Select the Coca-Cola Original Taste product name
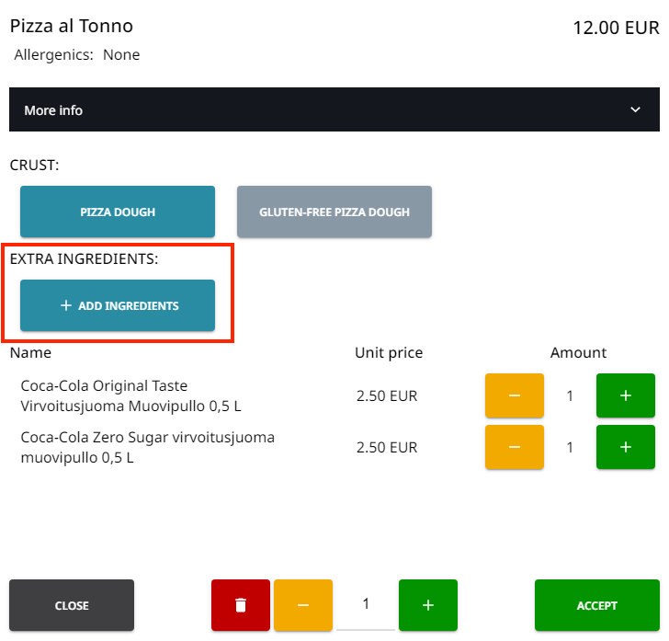669x641 pixels. 131,395
